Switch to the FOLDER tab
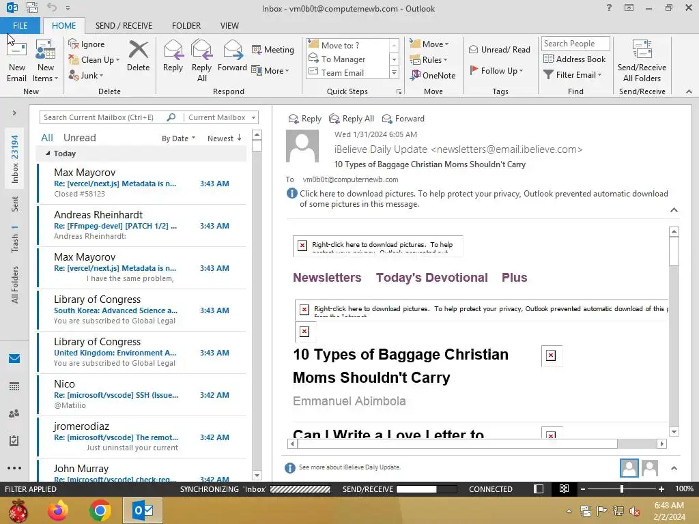This screenshot has height=524, width=699. [x=186, y=25]
